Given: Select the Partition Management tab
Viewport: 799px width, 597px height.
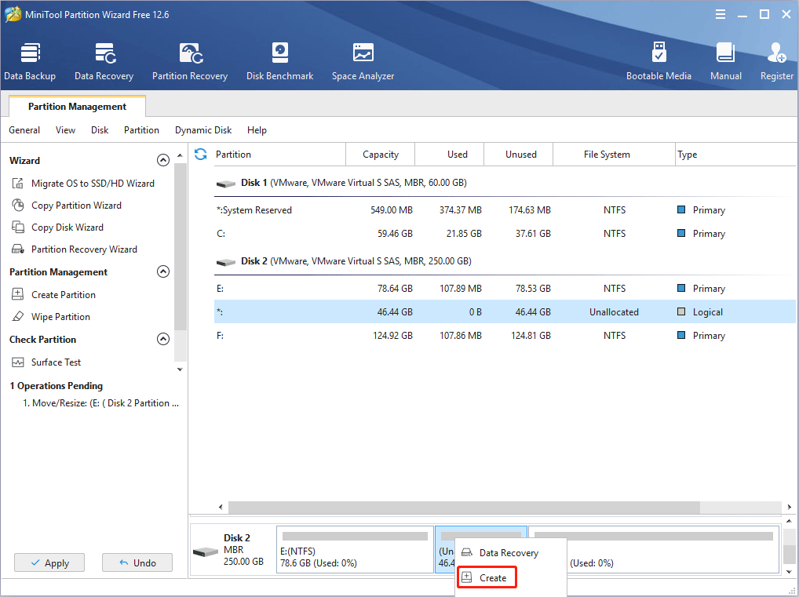Looking at the screenshot, I should click(x=78, y=106).
